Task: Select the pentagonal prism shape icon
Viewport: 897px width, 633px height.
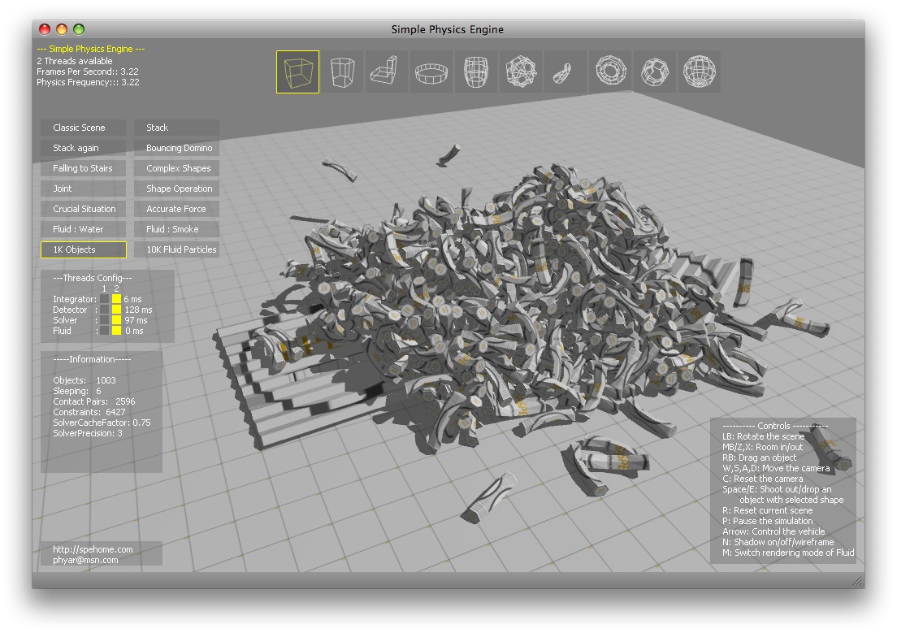Action: tap(341, 72)
